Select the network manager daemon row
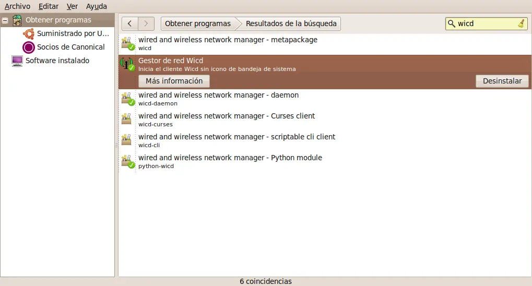This screenshot has height=286, width=532. 325,99
